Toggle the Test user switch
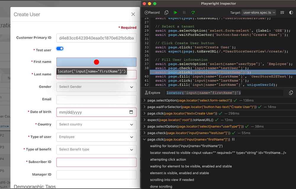This screenshot has width=296, height=189. point(60,49)
